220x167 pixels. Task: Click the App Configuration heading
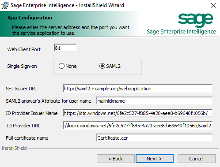[x=30, y=18]
